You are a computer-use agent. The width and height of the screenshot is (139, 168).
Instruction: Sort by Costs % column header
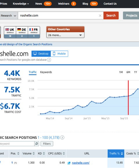coord(132,153)
